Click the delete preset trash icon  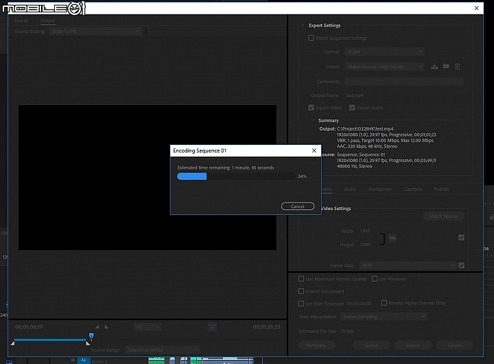[x=458, y=67]
